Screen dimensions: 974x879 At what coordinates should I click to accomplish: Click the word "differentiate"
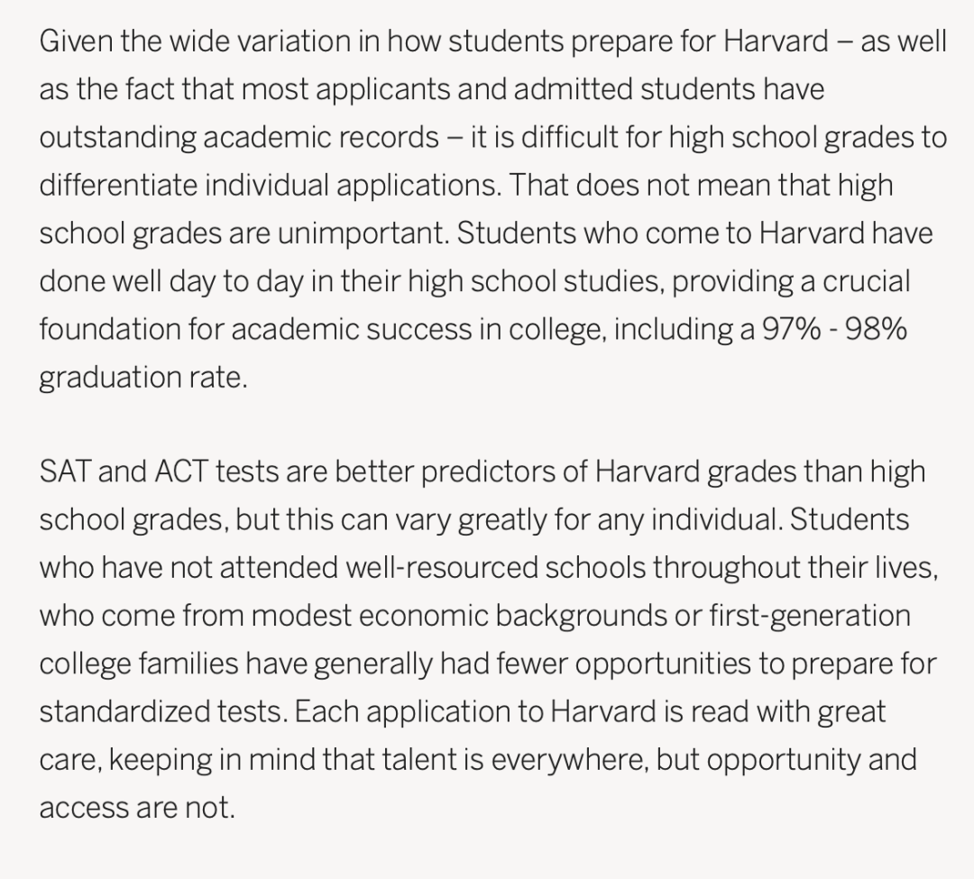point(118,186)
